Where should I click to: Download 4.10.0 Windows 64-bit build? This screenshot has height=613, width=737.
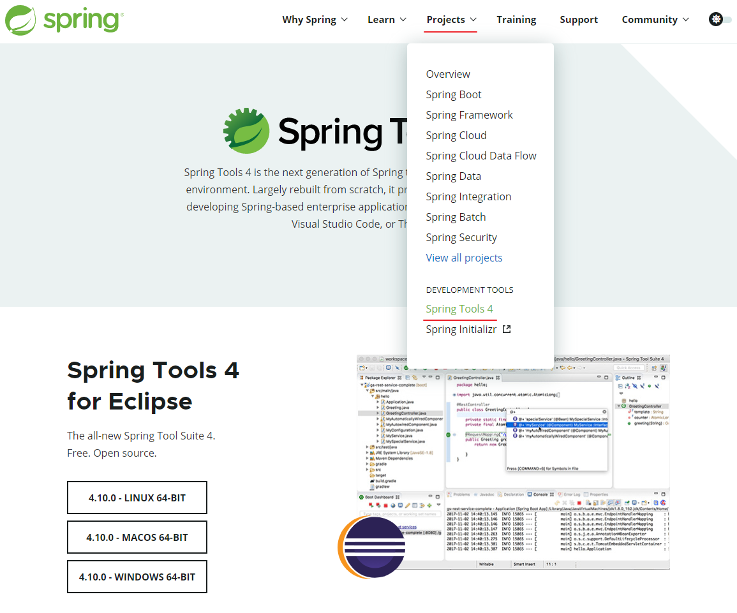(x=137, y=577)
